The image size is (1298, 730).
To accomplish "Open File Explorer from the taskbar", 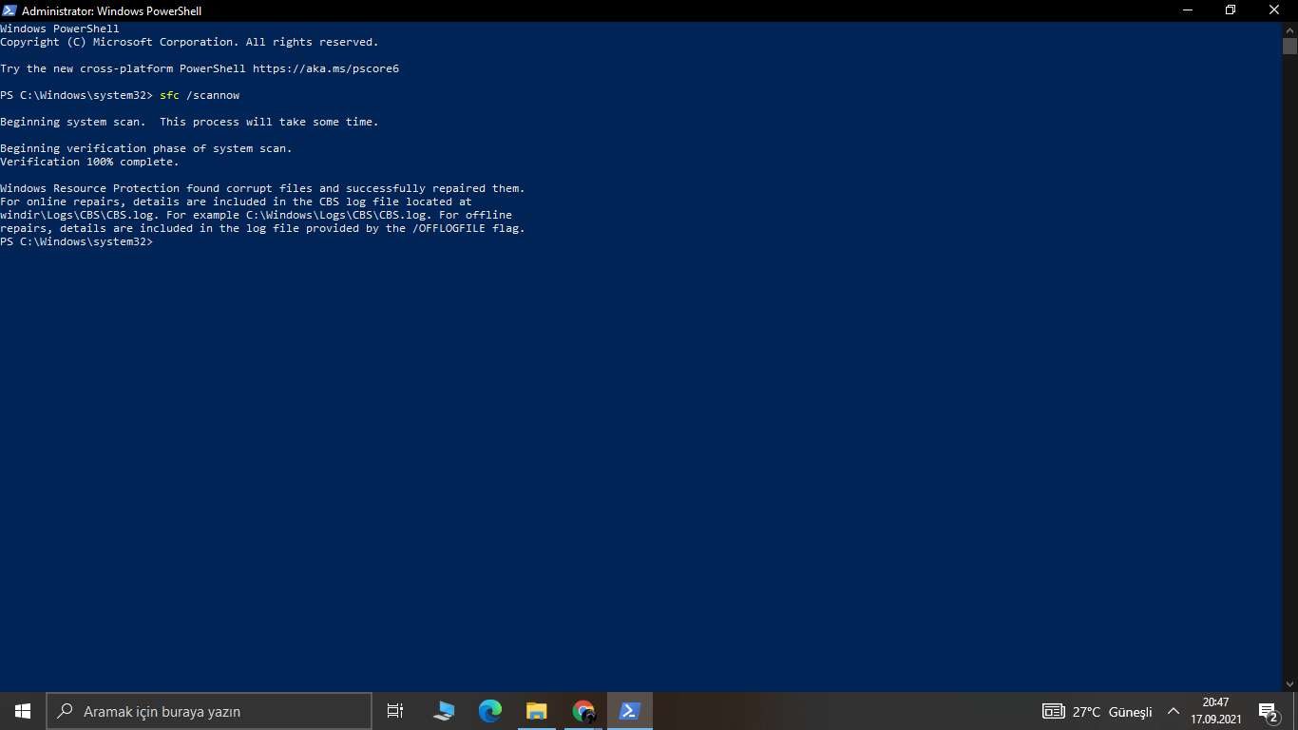I will click(x=536, y=711).
